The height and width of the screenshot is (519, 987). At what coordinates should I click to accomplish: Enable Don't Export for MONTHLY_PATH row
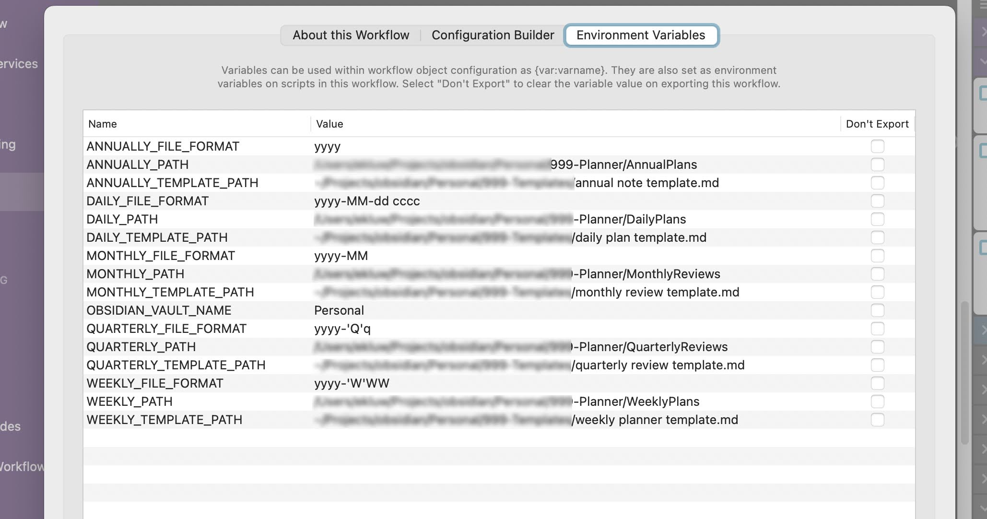[877, 274]
